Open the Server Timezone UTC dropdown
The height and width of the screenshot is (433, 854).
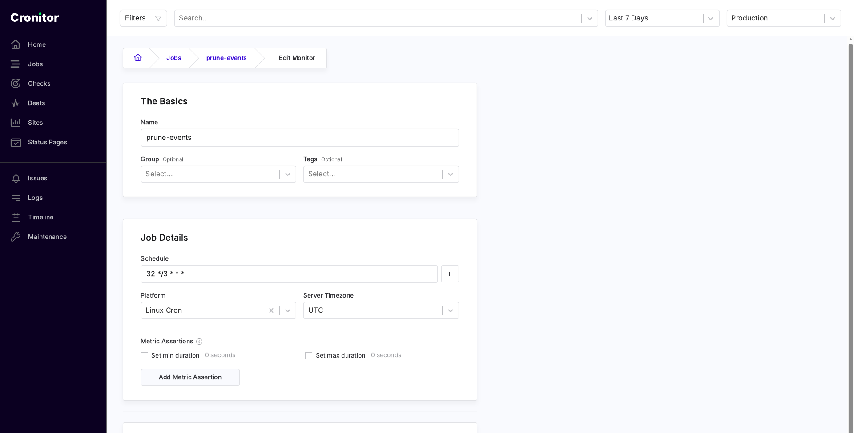click(381, 310)
